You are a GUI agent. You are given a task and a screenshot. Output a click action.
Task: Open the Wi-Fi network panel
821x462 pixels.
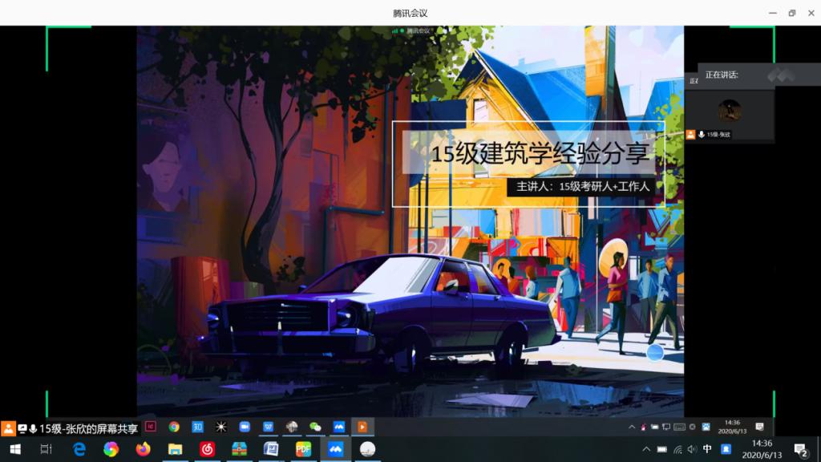[x=677, y=449]
